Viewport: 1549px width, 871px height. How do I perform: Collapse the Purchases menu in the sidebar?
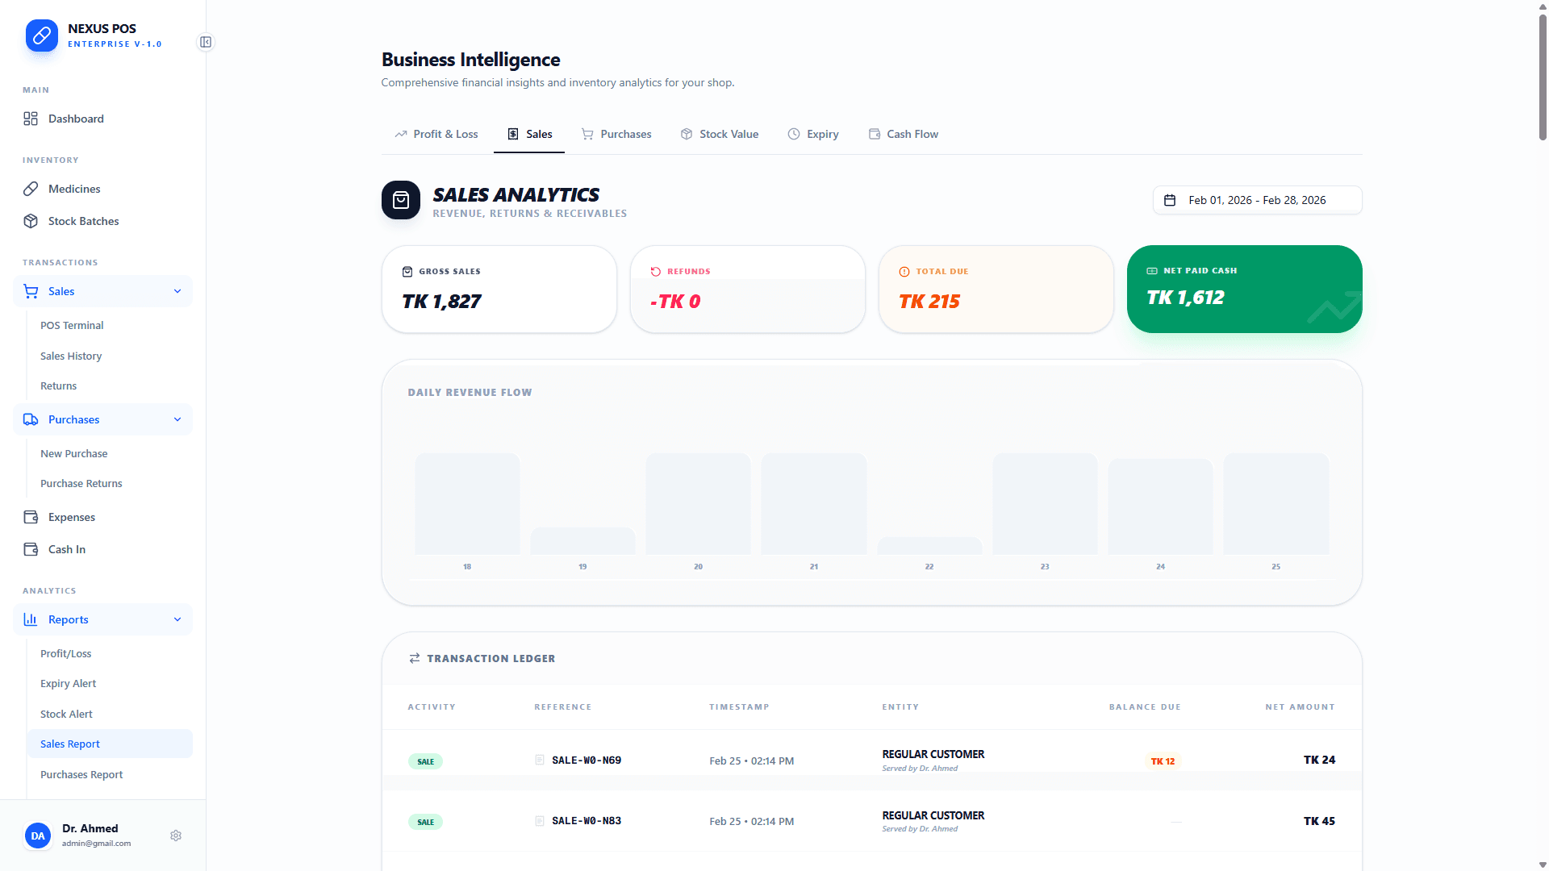(177, 419)
